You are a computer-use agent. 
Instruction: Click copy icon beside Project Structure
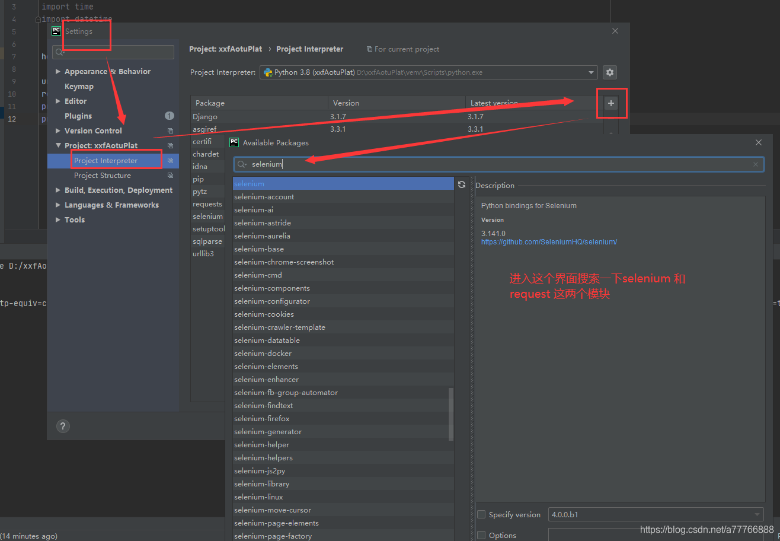(x=170, y=175)
